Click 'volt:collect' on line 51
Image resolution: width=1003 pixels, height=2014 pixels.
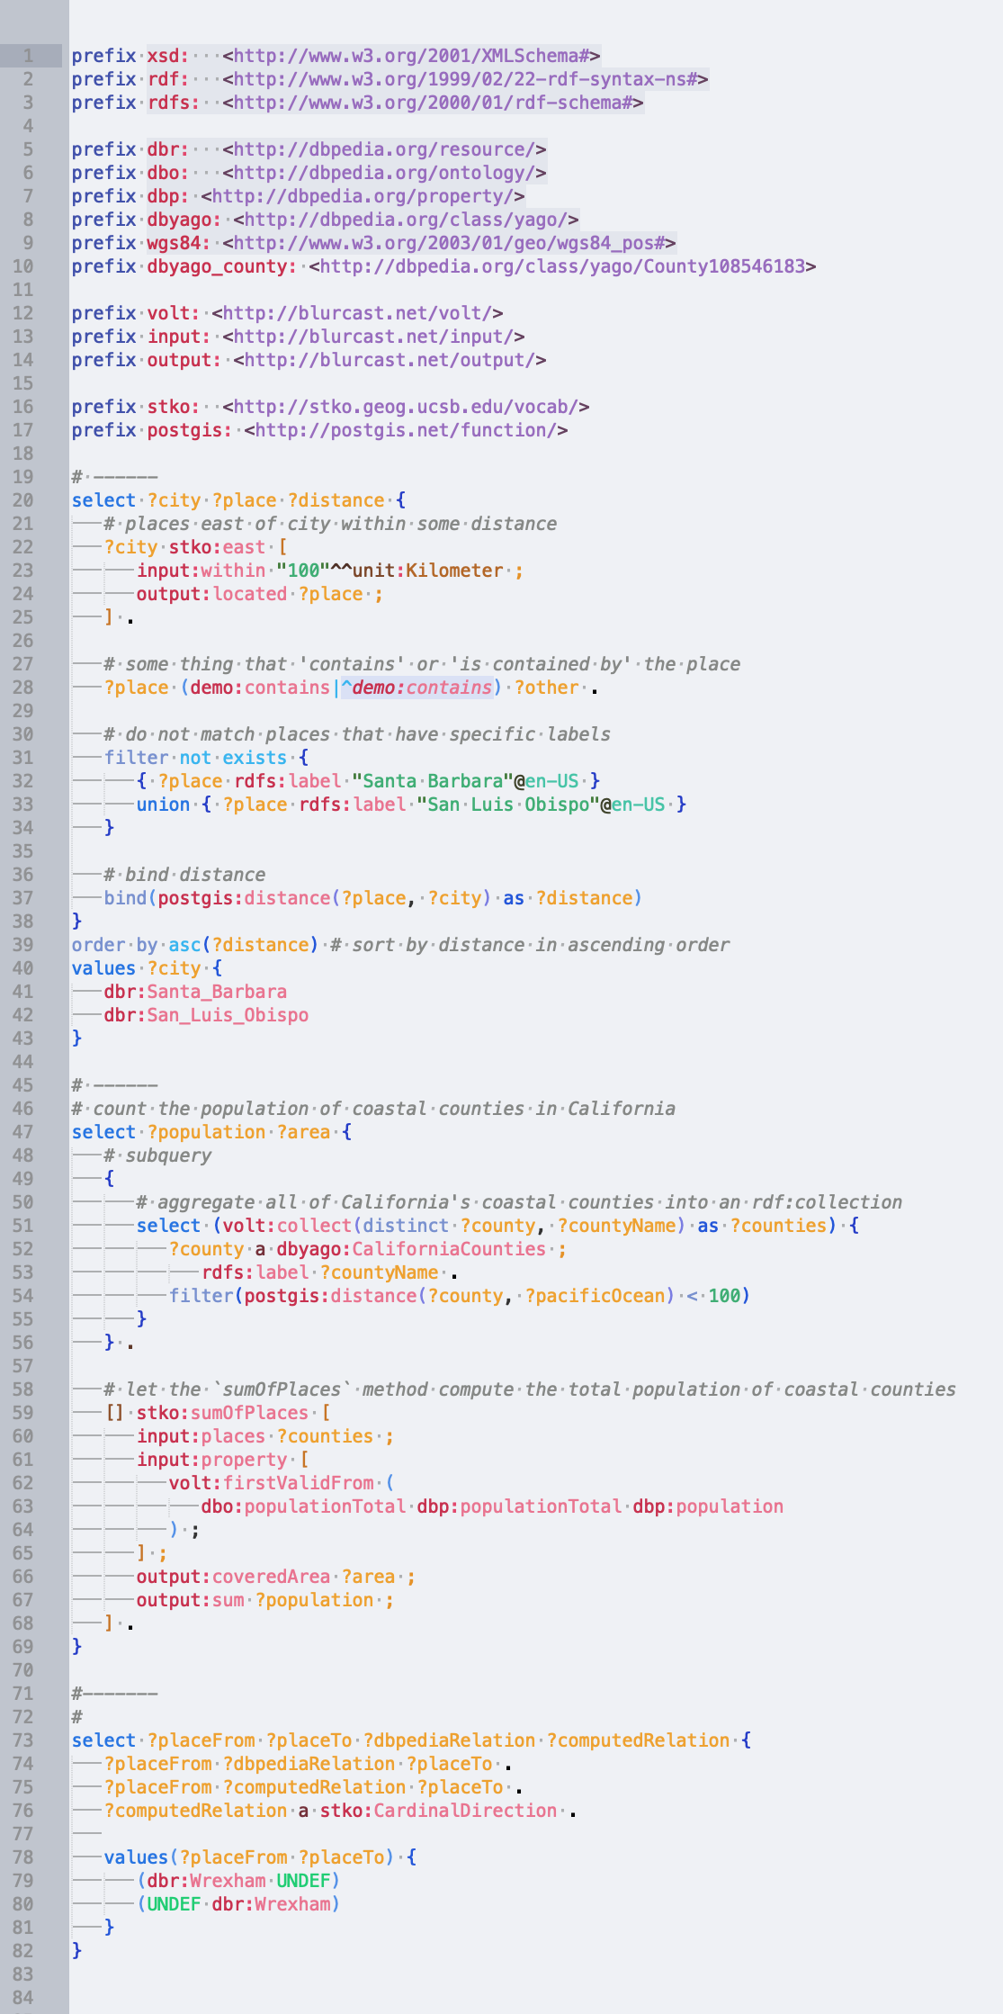287,1226
